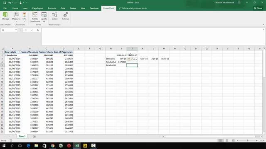Viewport: 266px width, 149px height.
Task: Open the Paste Options (Ctrl) dropdown
Action: pos(132,59)
